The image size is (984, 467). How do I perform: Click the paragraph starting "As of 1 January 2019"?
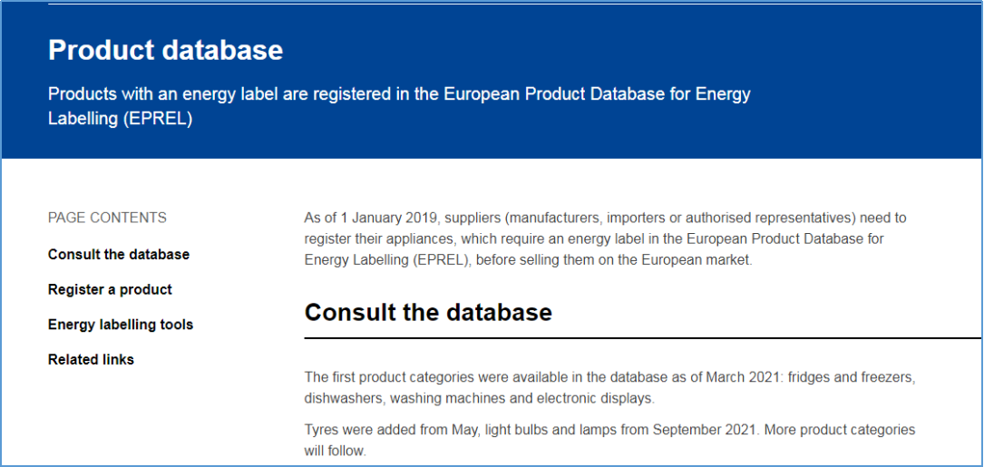(605, 238)
